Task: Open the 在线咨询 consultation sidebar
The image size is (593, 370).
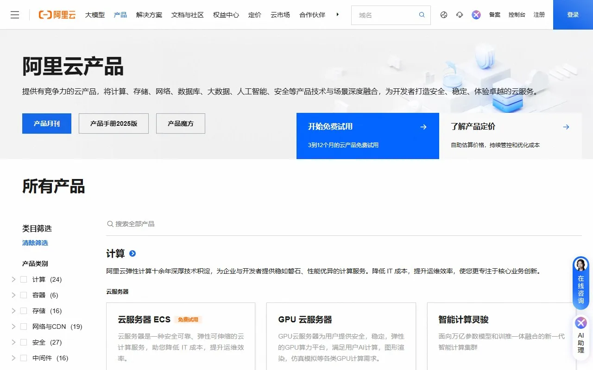Action: pos(580,282)
